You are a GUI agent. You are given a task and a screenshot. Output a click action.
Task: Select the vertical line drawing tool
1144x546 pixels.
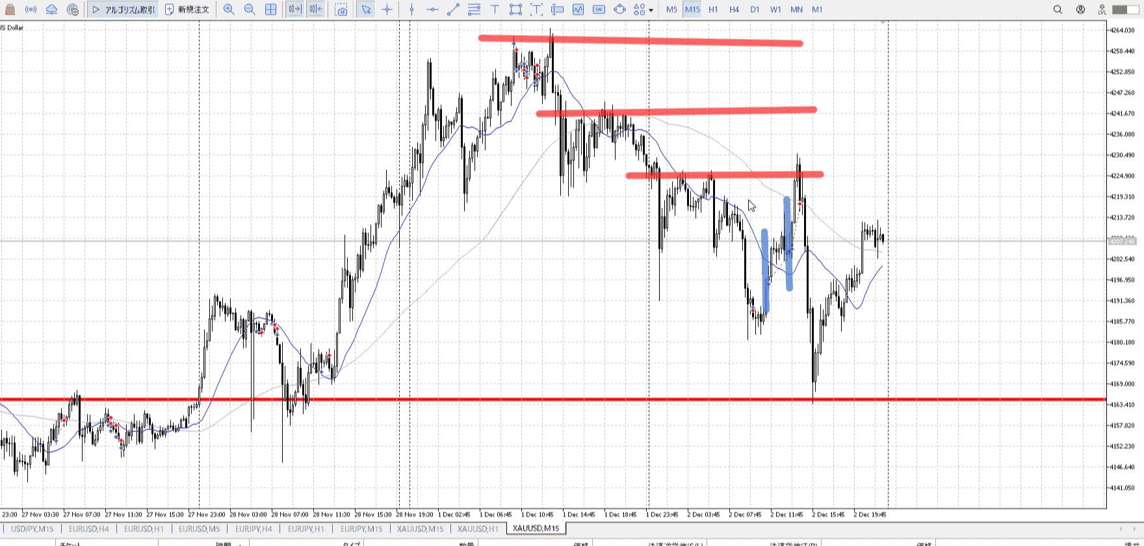[x=411, y=10]
